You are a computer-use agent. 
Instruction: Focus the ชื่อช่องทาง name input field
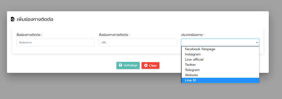tap(56, 43)
